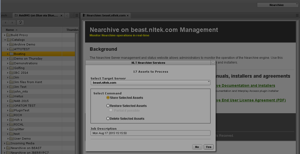
Task: Expand the john_mts folder
Action: point(8,92)
